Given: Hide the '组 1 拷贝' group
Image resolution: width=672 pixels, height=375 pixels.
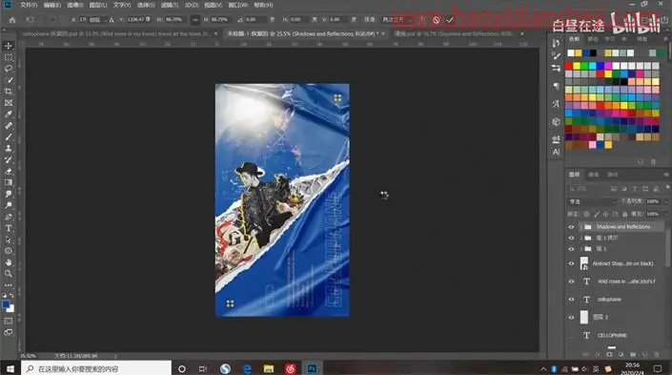Looking at the screenshot, I should click(571, 238).
